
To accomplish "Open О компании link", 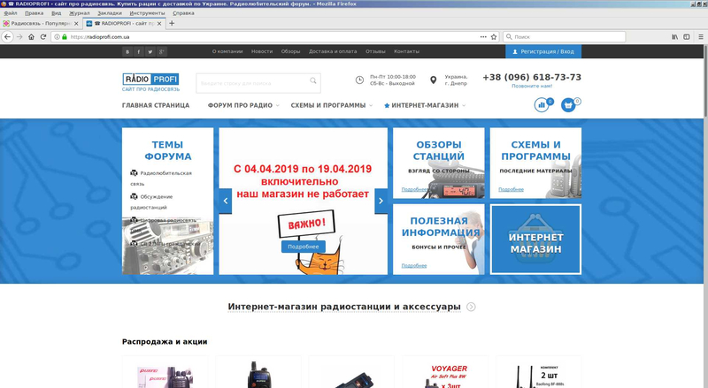I will pyautogui.click(x=227, y=51).
